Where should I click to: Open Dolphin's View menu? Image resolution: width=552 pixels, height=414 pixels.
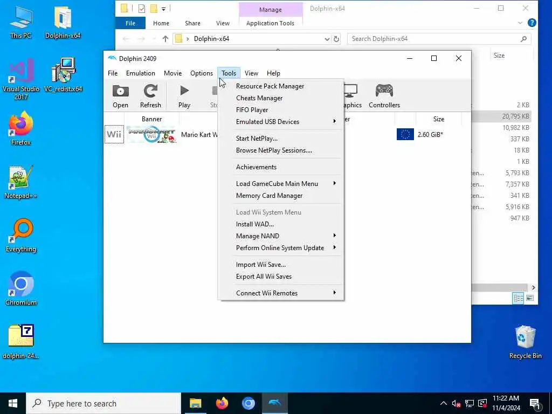pos(251,73)
